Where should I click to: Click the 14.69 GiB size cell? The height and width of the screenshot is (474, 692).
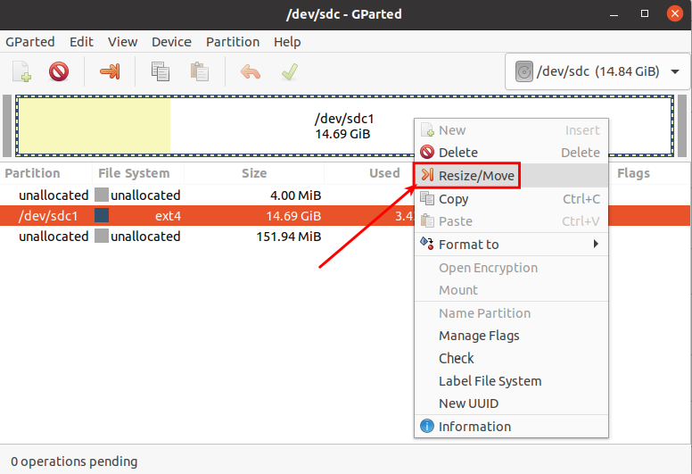[x=293, y=216]
